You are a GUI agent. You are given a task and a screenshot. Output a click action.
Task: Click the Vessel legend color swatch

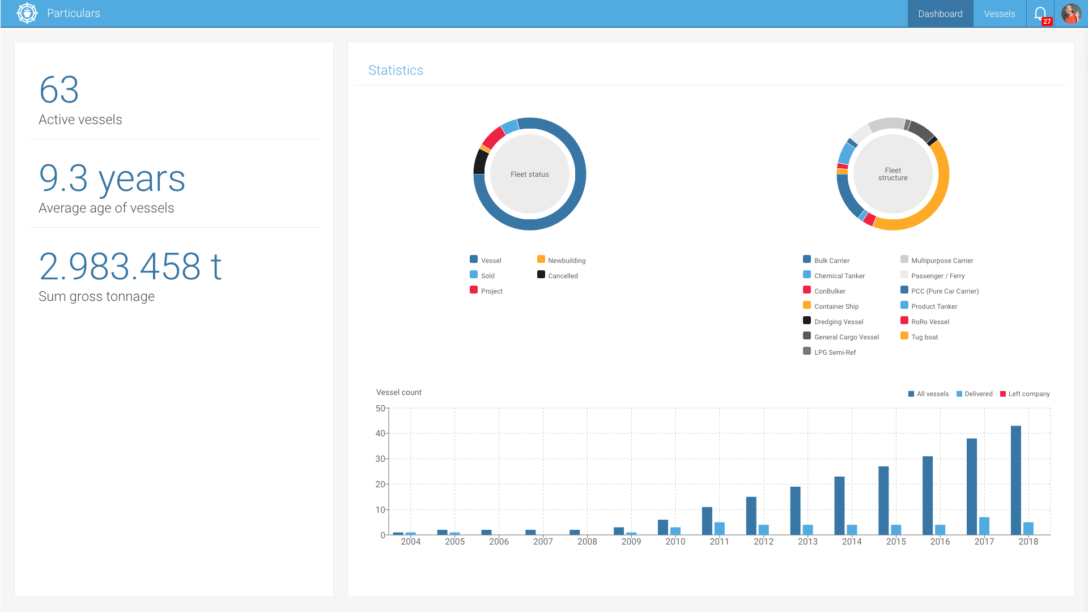(x=474, y=260)
